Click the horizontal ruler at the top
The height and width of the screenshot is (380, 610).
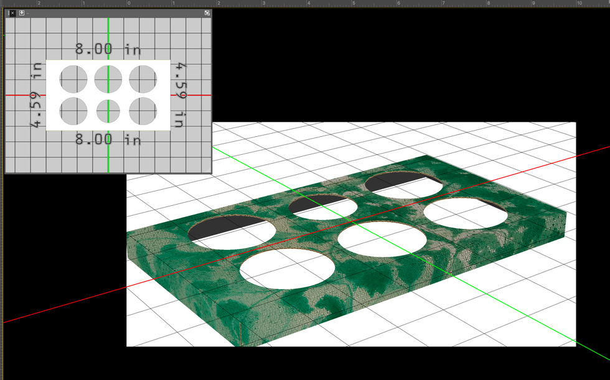[x=305, y=3]
